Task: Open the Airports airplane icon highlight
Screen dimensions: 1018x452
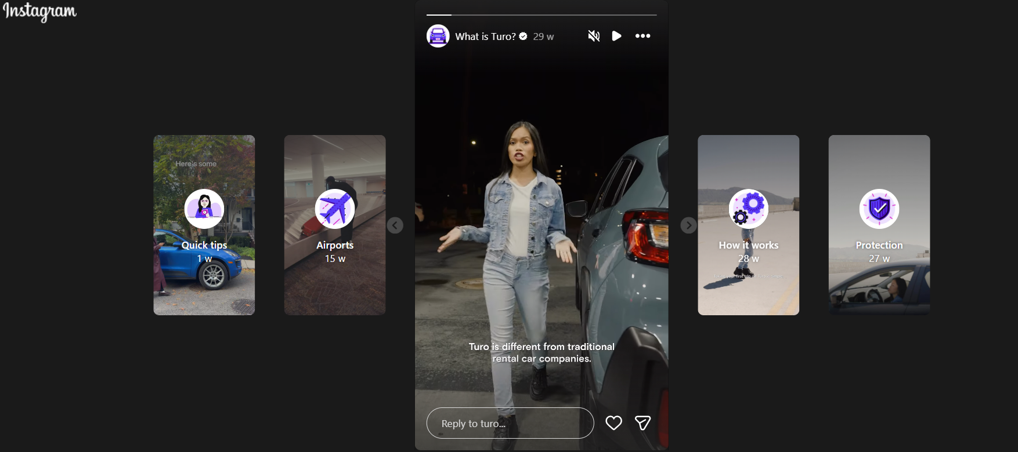Action: click(335, 209)
